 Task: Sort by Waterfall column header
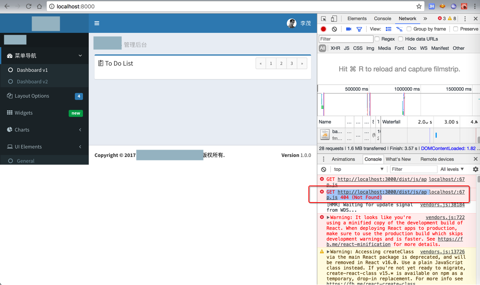391,122
